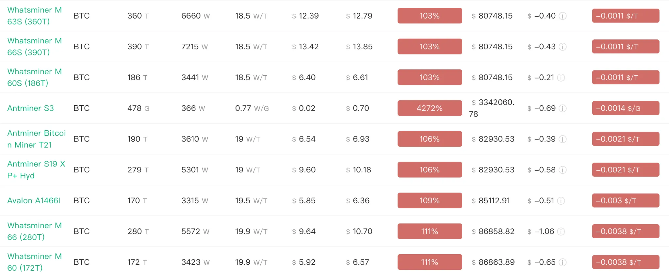Open Antminer Bitcoin Miner T21 link
The width and height of the screenshot is (669, 277).
(36, 139)
